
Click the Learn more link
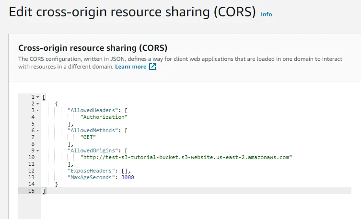pos(130,67)
